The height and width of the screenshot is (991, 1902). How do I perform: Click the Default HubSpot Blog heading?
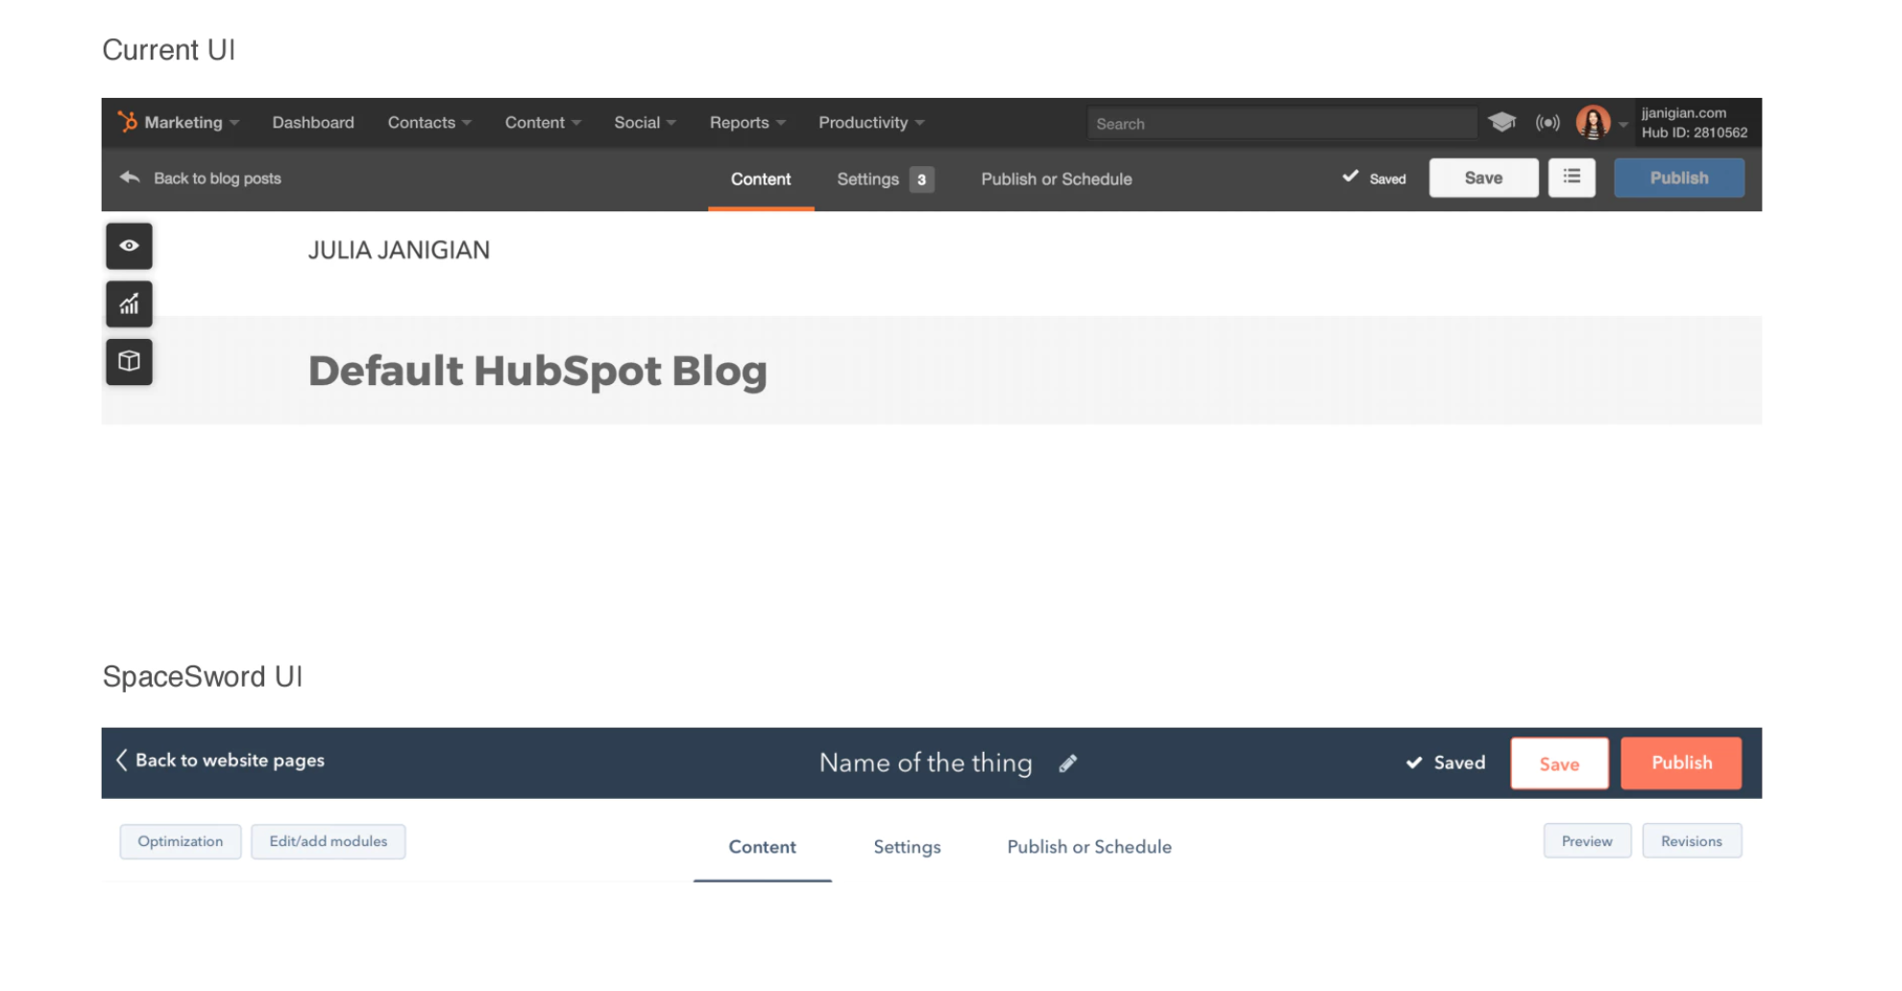pos(538,371)
